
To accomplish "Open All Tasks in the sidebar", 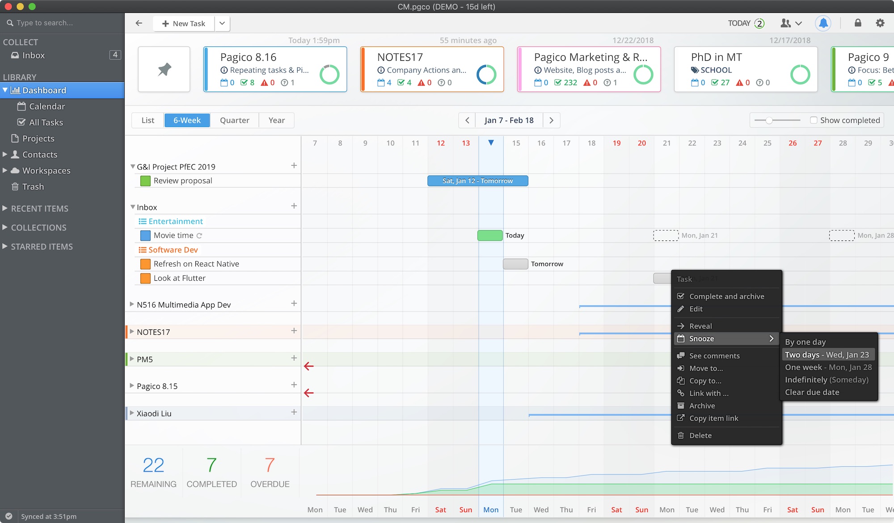I will tap(46, 122).
